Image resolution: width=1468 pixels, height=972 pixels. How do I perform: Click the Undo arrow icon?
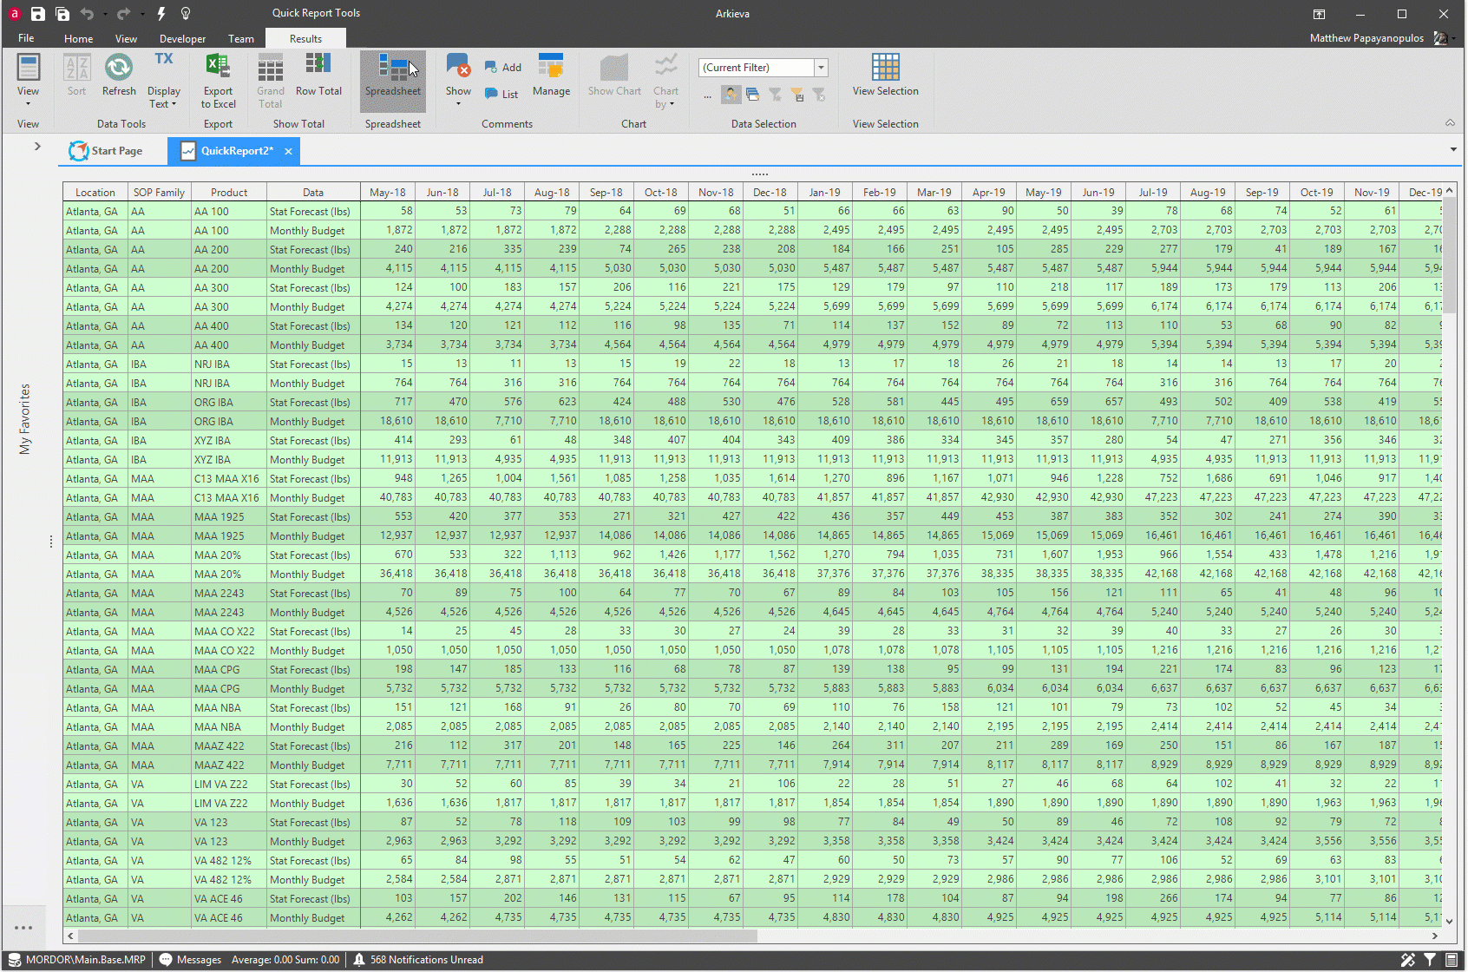(87, 14)
